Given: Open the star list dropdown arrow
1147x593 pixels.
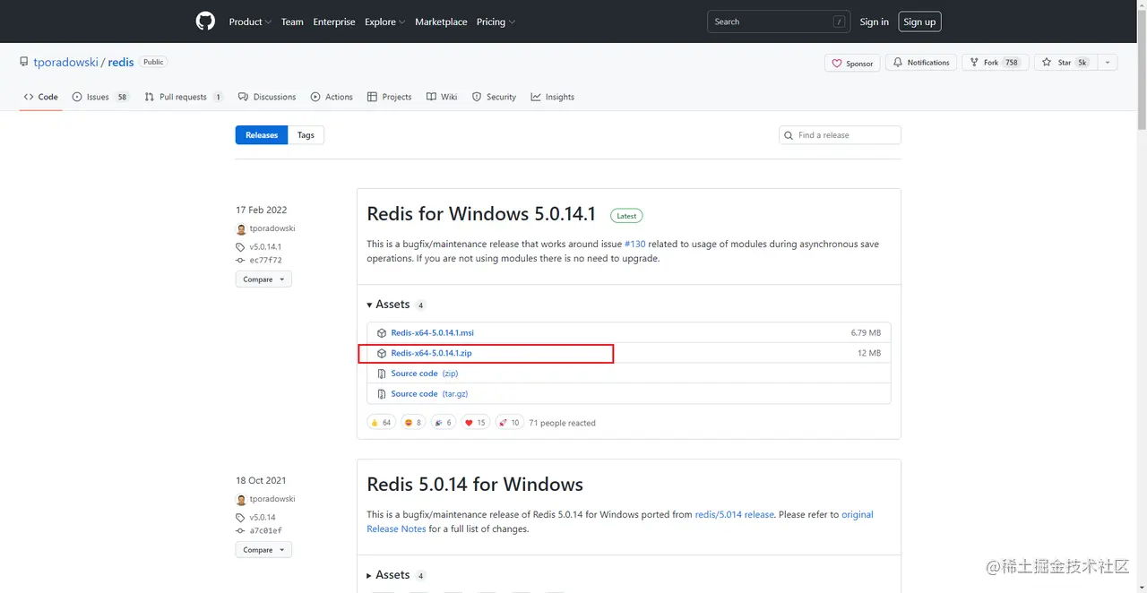Looking at the screenshot, I should pos(1108,63).
